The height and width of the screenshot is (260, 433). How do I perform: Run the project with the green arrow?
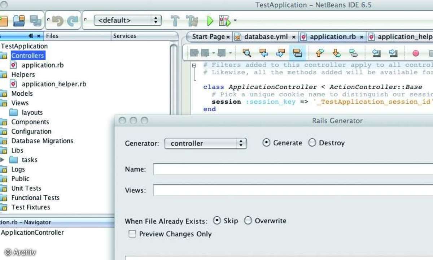[210, 21]
